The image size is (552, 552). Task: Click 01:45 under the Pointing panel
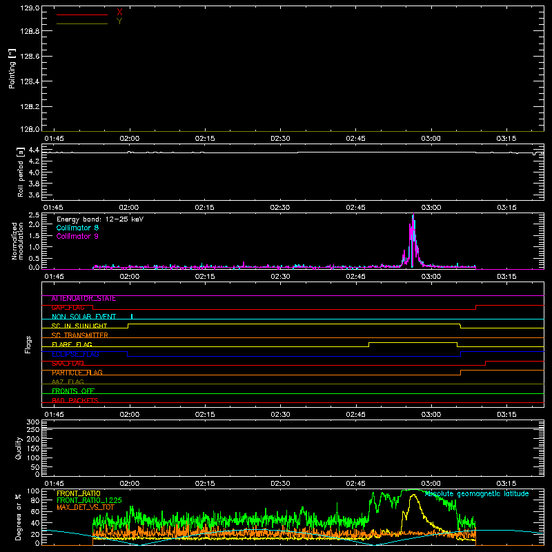pos(54,139)
